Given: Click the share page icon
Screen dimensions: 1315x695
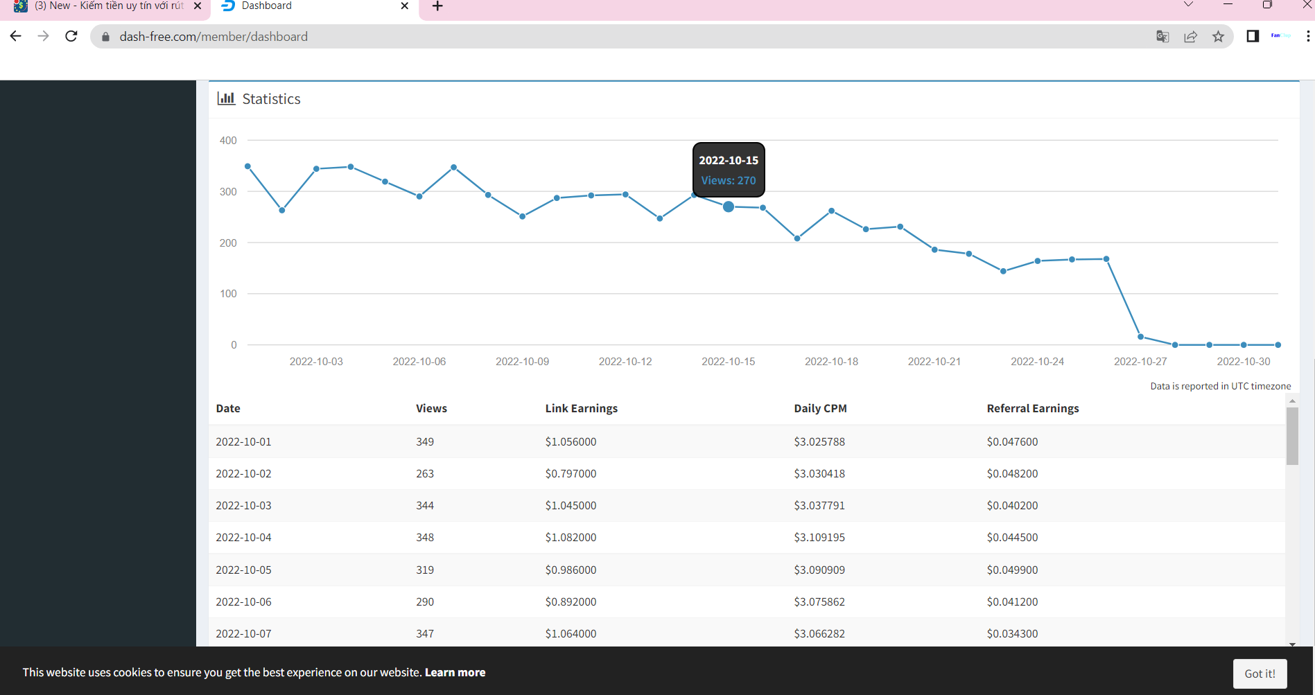Looking at the screenshot, I should [x=1190, y=37].
